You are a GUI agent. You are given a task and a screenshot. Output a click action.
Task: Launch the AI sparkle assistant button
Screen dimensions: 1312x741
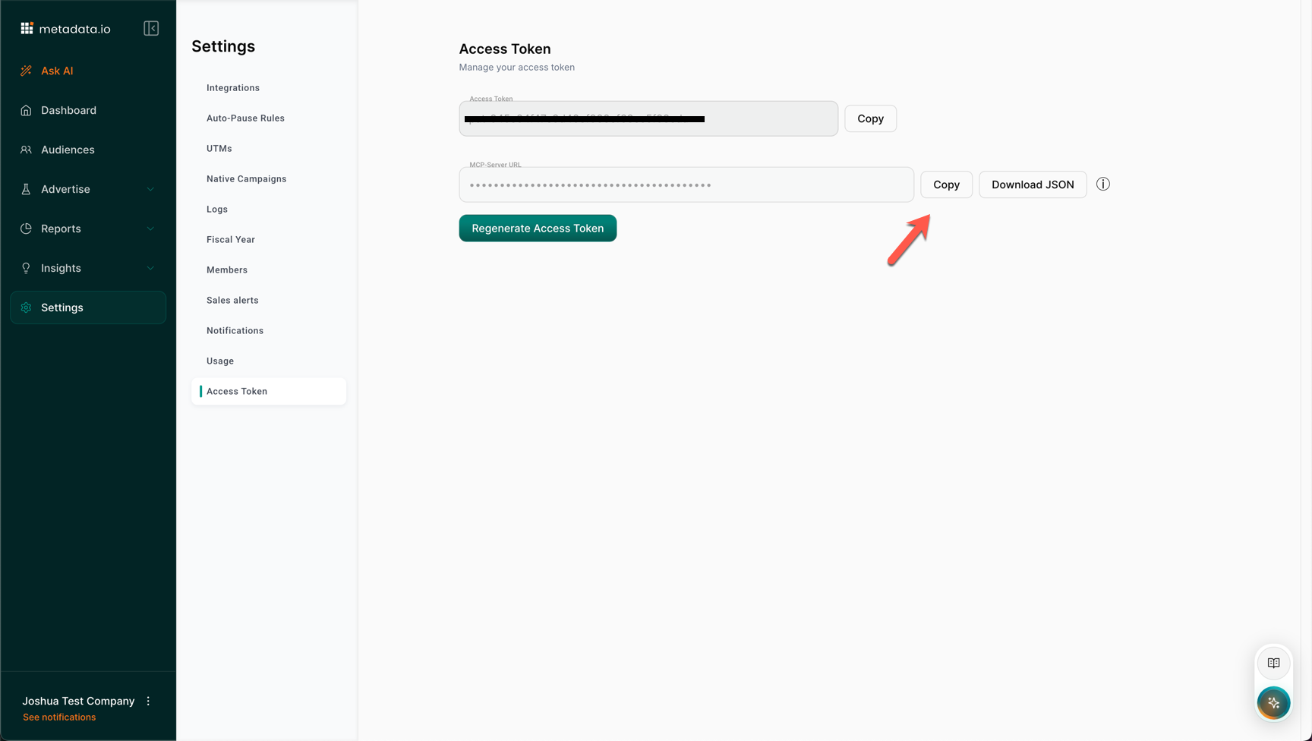[1273, 703]
